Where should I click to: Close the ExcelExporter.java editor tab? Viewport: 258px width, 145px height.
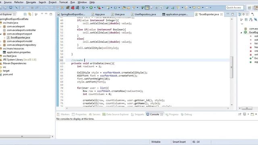pos(221,14)
